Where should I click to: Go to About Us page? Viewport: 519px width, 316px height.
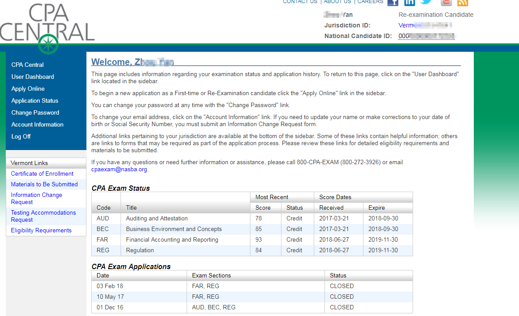337,2
